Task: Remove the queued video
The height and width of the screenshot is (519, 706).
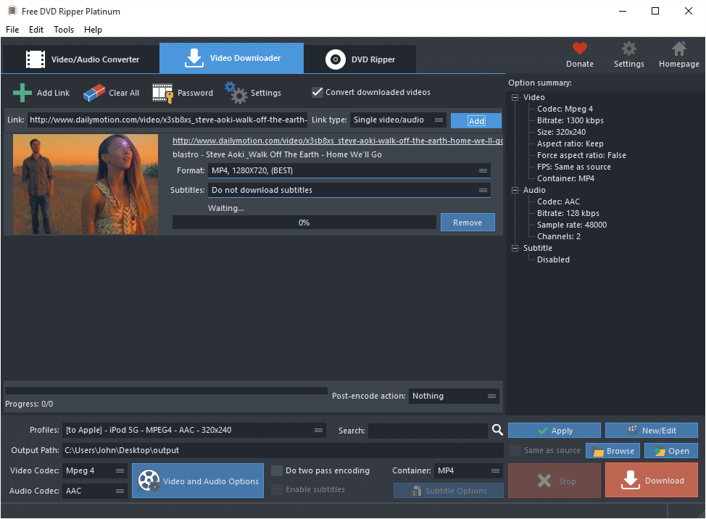Action: (467, 223)
